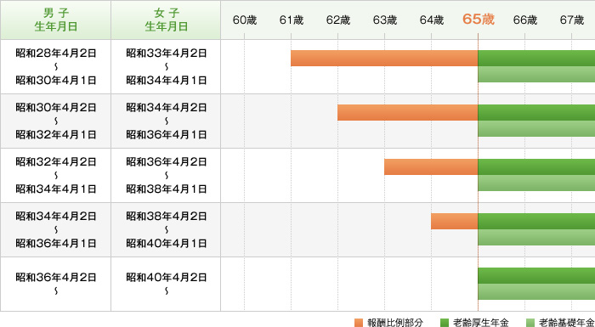595x327 pixels.
Task: Click the 女子 生年月日 column header
Action: pos(166,20)
